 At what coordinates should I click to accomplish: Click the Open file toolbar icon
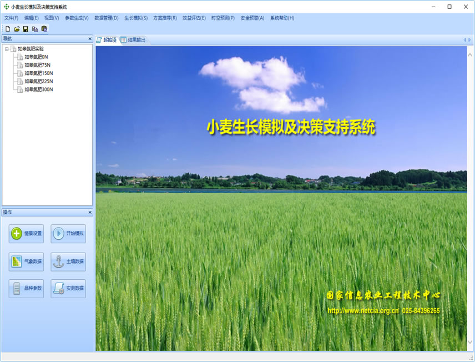click(16, 28)
